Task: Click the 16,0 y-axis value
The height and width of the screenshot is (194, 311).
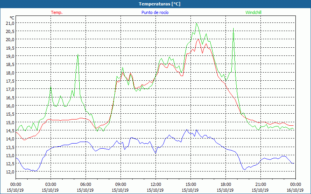Action: (x=10, y=106)
